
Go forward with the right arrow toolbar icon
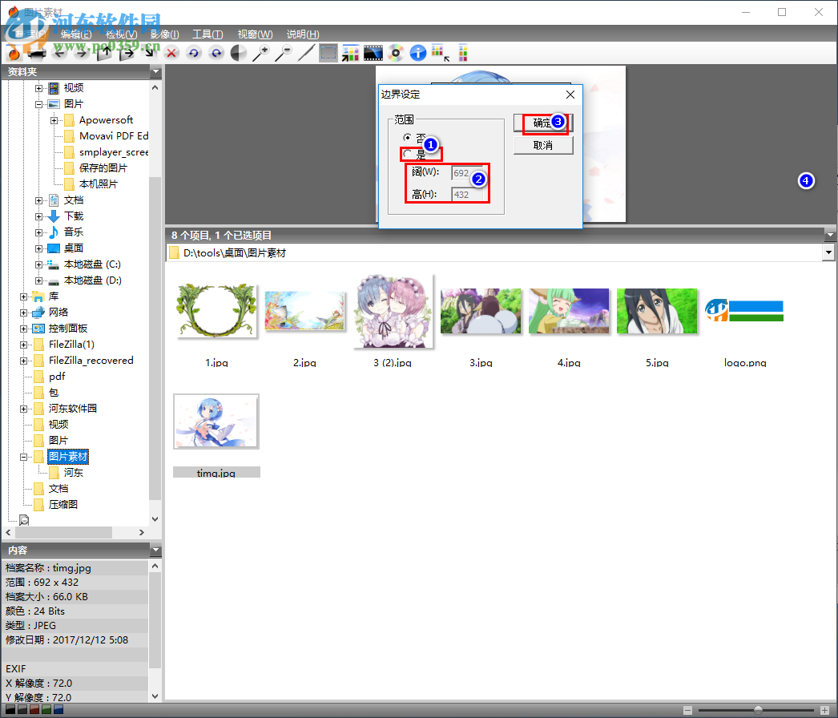tap(81, 53)
